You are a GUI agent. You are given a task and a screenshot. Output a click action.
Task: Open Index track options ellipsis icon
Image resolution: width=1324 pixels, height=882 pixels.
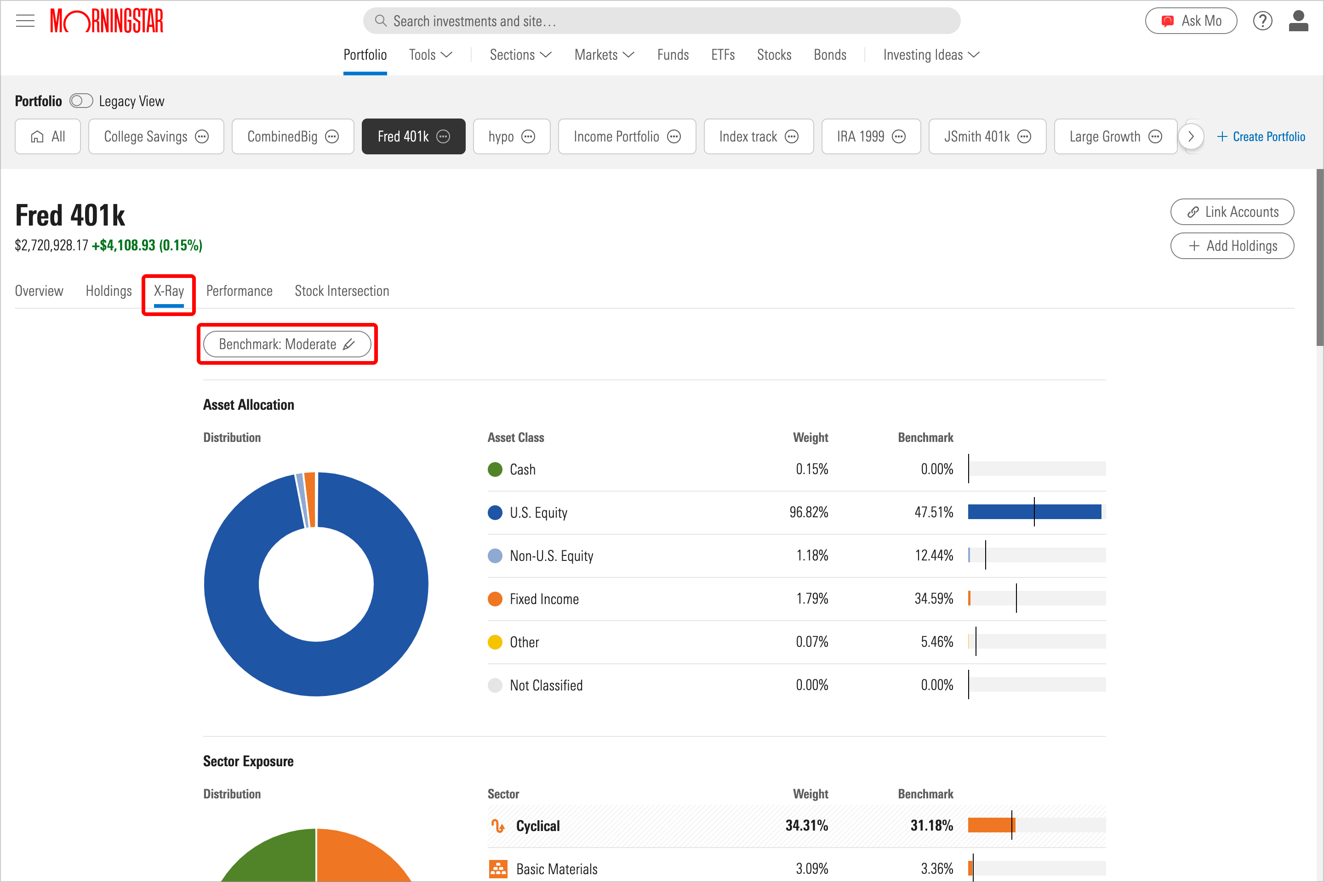[792, 137]
